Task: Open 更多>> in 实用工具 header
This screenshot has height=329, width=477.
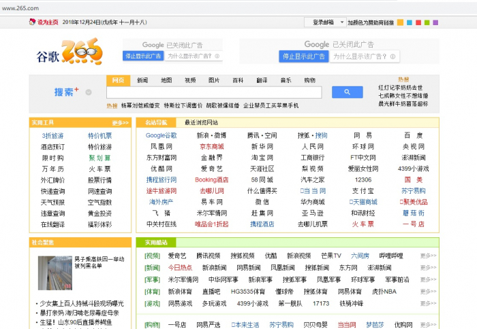Action: [x=121, y=123]
